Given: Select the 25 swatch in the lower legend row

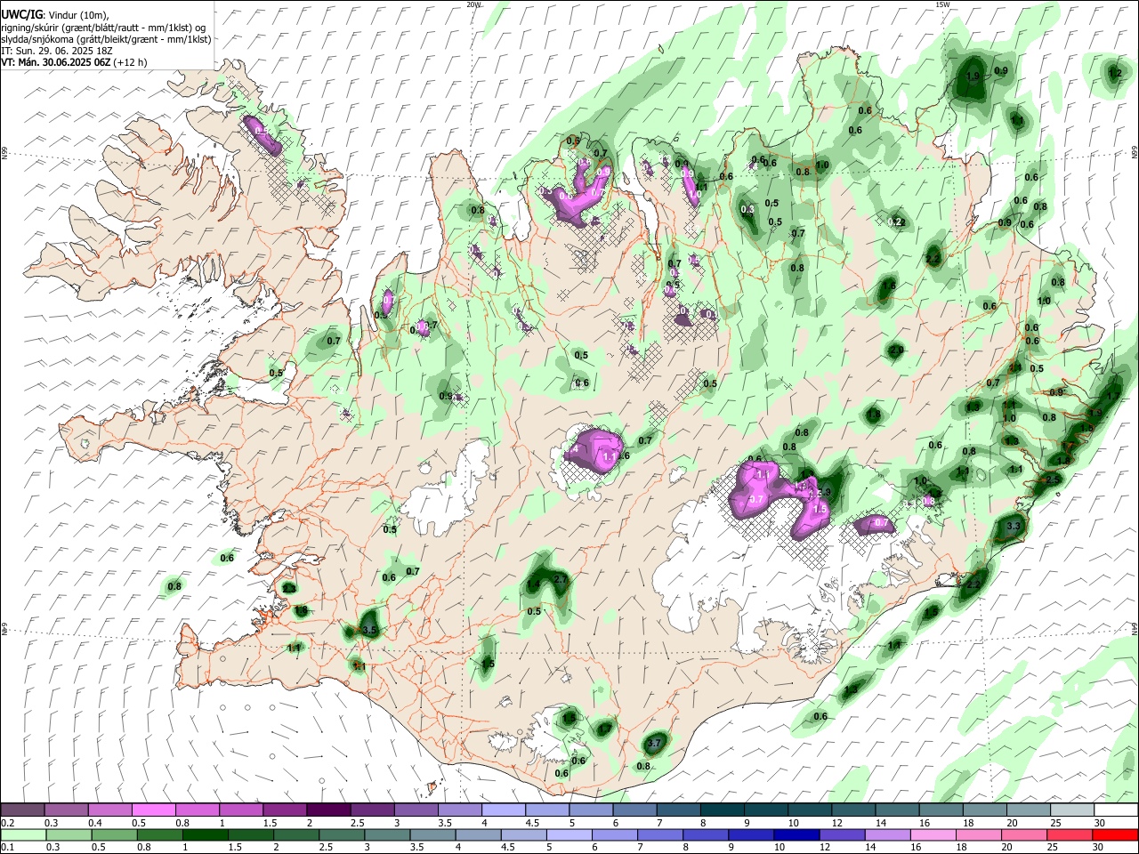Looking at the screenshot, I should 1070,834.
